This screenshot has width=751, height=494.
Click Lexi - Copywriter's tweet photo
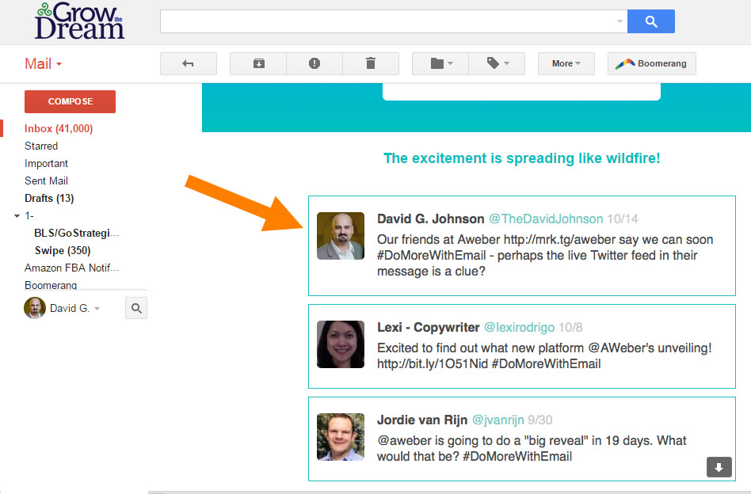click(341, 344)
